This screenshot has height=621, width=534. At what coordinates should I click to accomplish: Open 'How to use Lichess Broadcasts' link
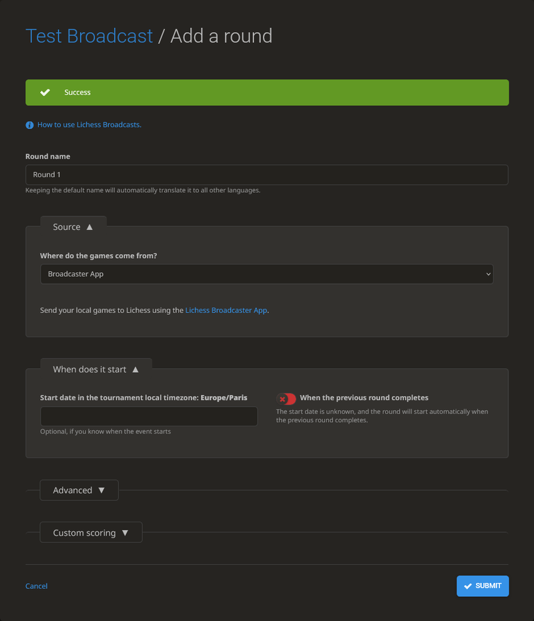point(89,125)
